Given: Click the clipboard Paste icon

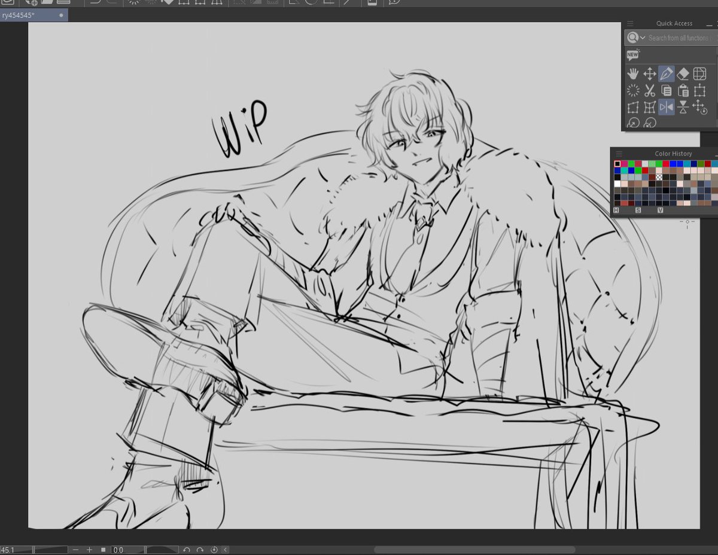Looking at the screenshot, I should tap(683, 91).
